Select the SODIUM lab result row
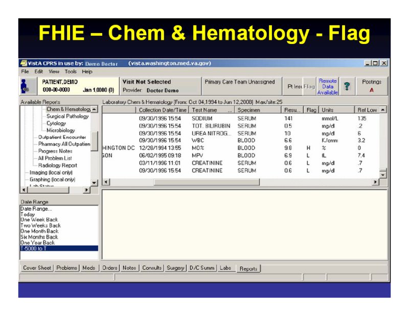 (240, 119)
